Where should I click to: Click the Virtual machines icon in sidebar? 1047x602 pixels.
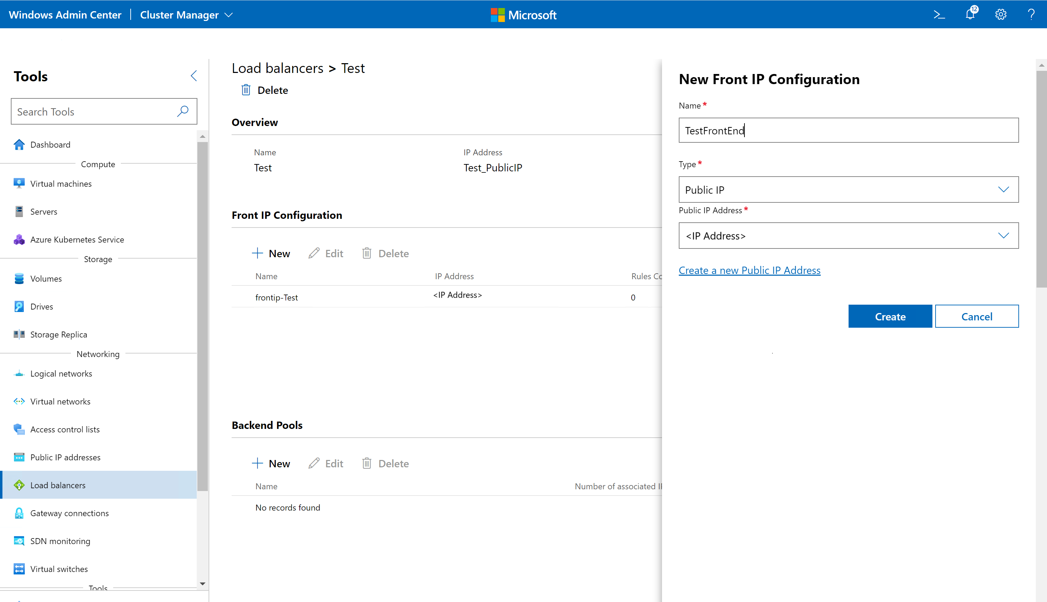[x=19, y=184]
